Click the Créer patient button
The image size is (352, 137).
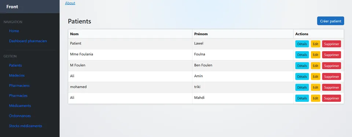[330, 21]
